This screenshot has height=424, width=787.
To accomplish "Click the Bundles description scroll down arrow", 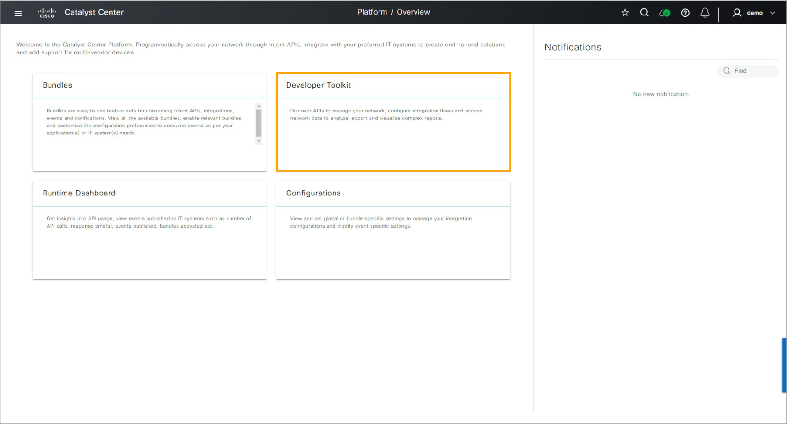I will 259,141.
